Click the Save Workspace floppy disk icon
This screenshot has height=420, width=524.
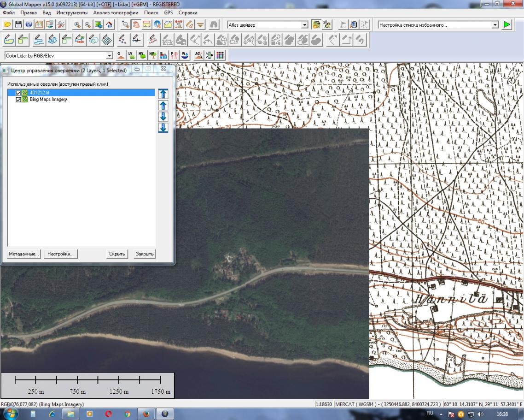pyautogui.click(x=18, y=25)
